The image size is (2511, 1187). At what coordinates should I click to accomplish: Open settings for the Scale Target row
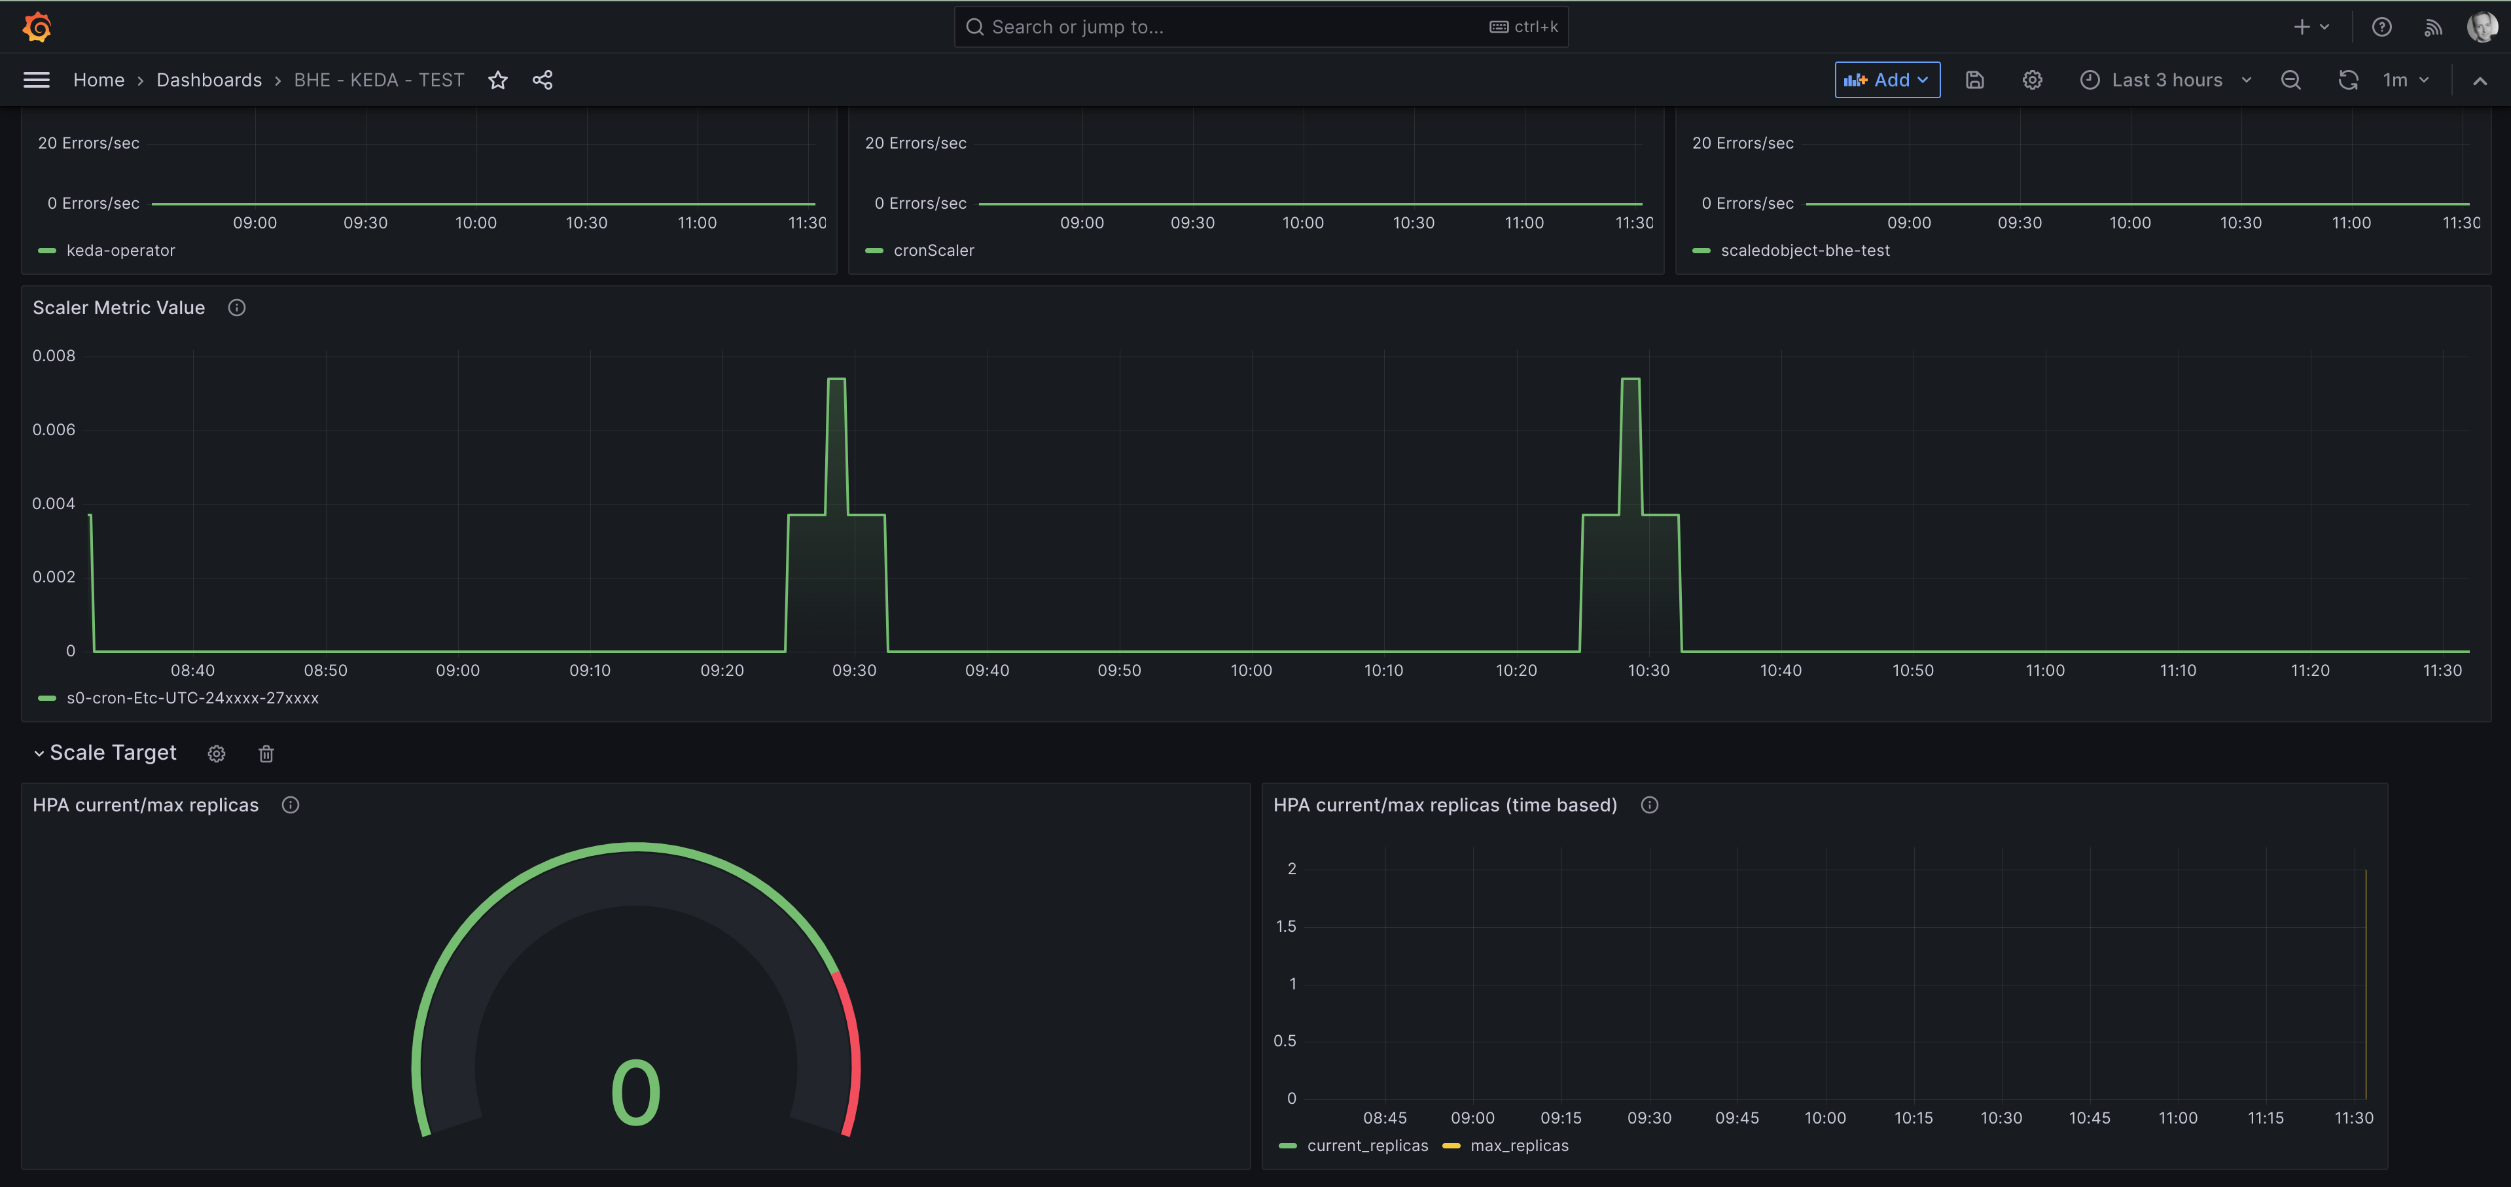(217, 753)
